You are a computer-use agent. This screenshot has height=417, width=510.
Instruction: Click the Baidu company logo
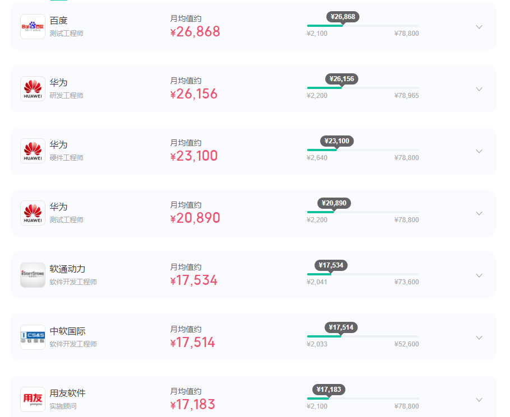33,27
